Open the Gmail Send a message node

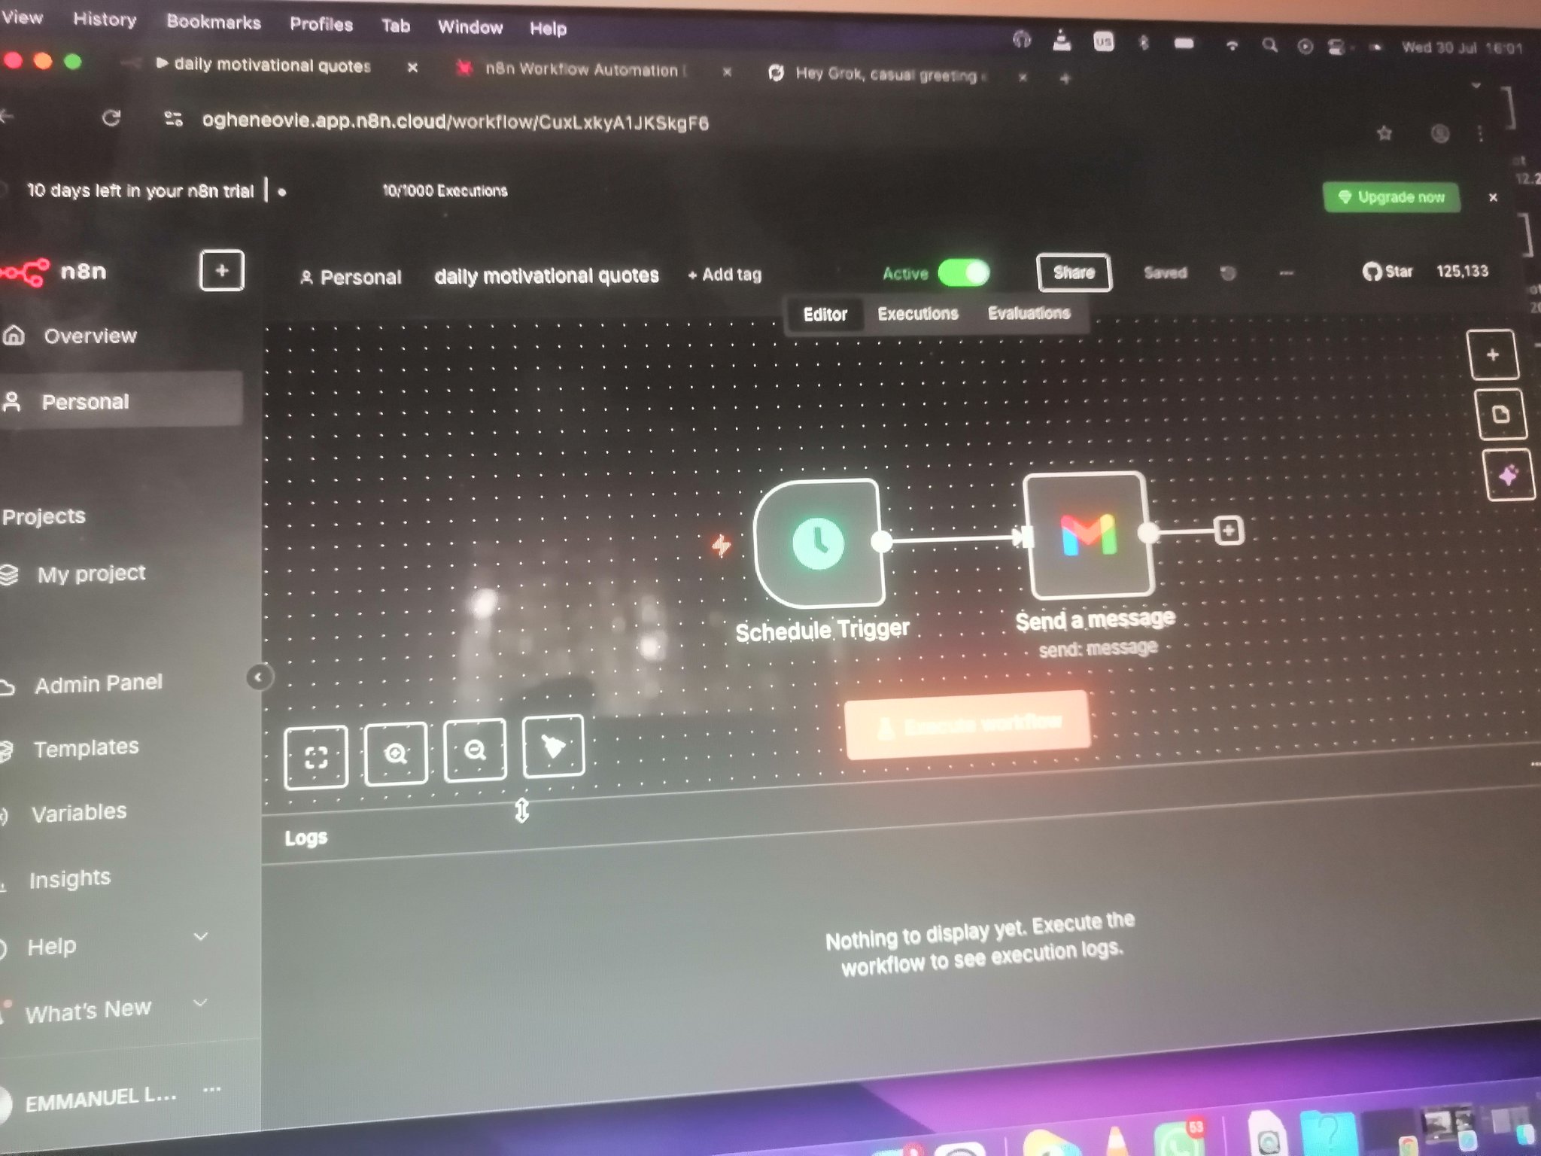(x=1088, y=534)
